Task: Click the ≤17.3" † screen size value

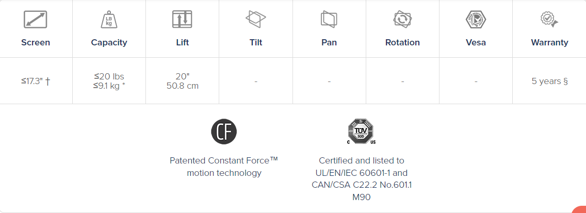Action: [36, 81]
